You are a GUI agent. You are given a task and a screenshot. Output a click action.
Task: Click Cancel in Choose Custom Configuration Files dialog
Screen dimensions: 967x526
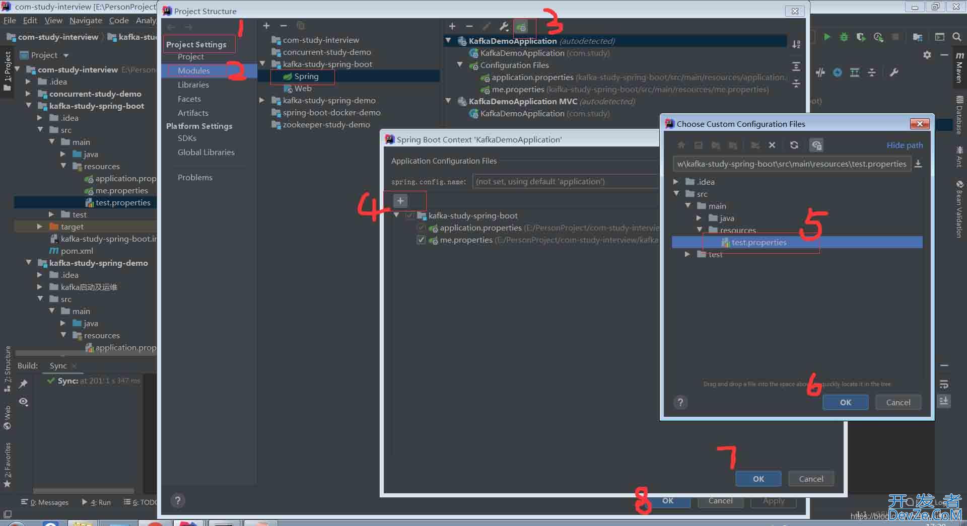898,402
